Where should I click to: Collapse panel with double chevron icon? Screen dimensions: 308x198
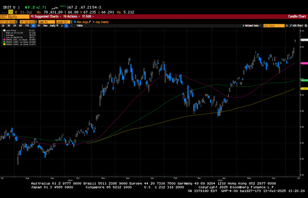click(287, 26)
